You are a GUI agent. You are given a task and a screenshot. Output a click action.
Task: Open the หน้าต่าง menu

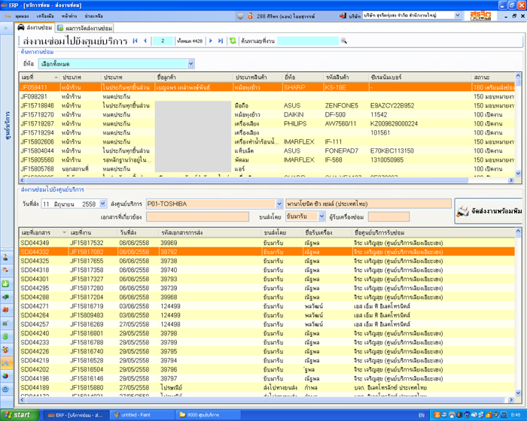[69, 16]
